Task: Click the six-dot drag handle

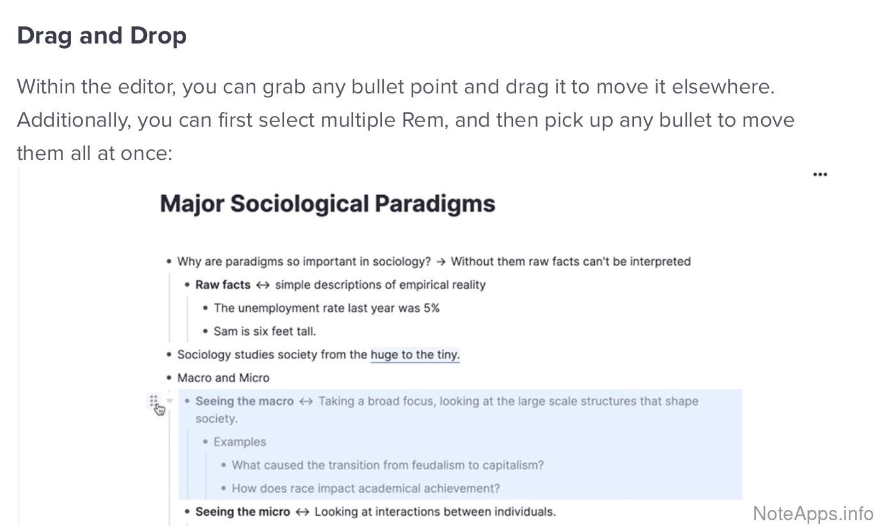Action: point(154,401)
